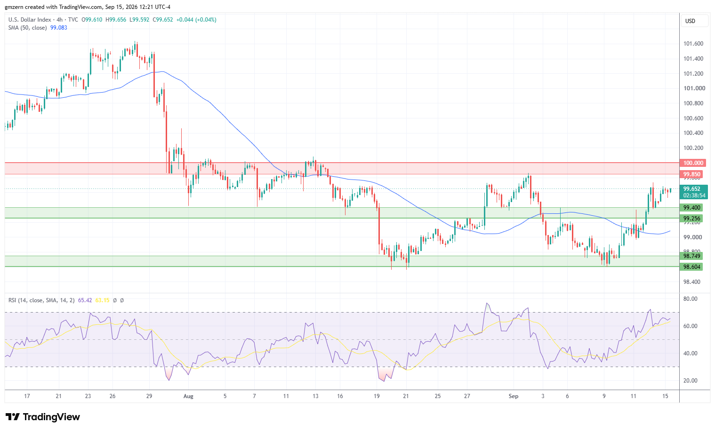
Task: Click the RSI moving average value 63.15
Action: (x=102, y=300)
